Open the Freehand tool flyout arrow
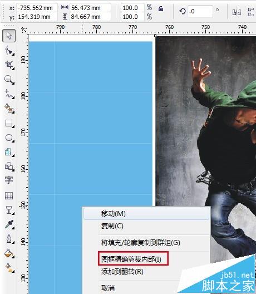The height and width of the screenshot is (294, 256). coord(13,97)
